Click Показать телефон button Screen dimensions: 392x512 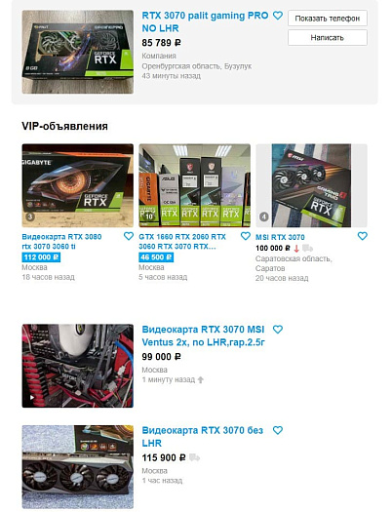click(x=328, y=19)
